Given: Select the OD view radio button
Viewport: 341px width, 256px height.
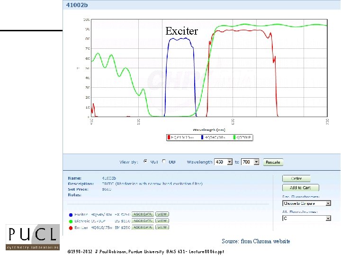Looking at the screenshot, I should [x=164, y=161].
